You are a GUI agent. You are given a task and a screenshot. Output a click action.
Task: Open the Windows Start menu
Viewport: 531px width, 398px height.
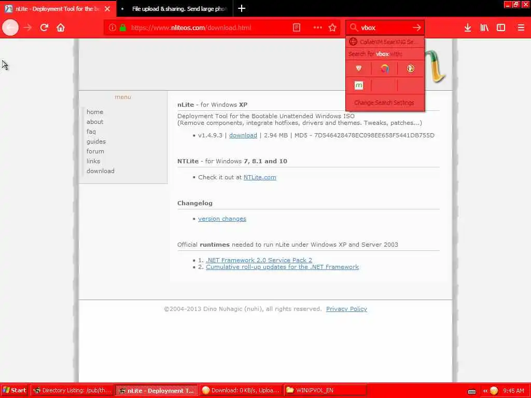coord(14,390)
